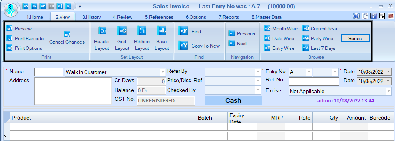Click the Address text area
The height and width of the screenshot is (141, 395).
(73, 91)
